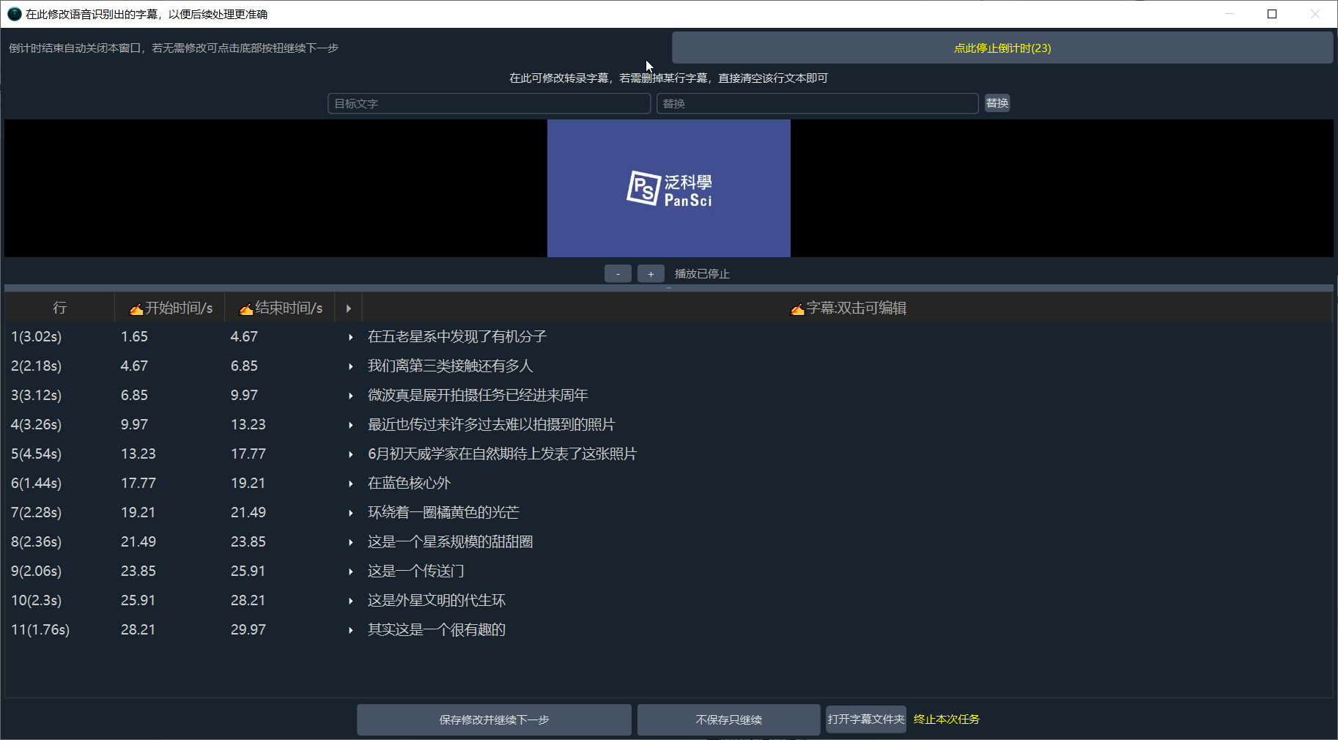Terminate the current task

click(x=947, y=719)
